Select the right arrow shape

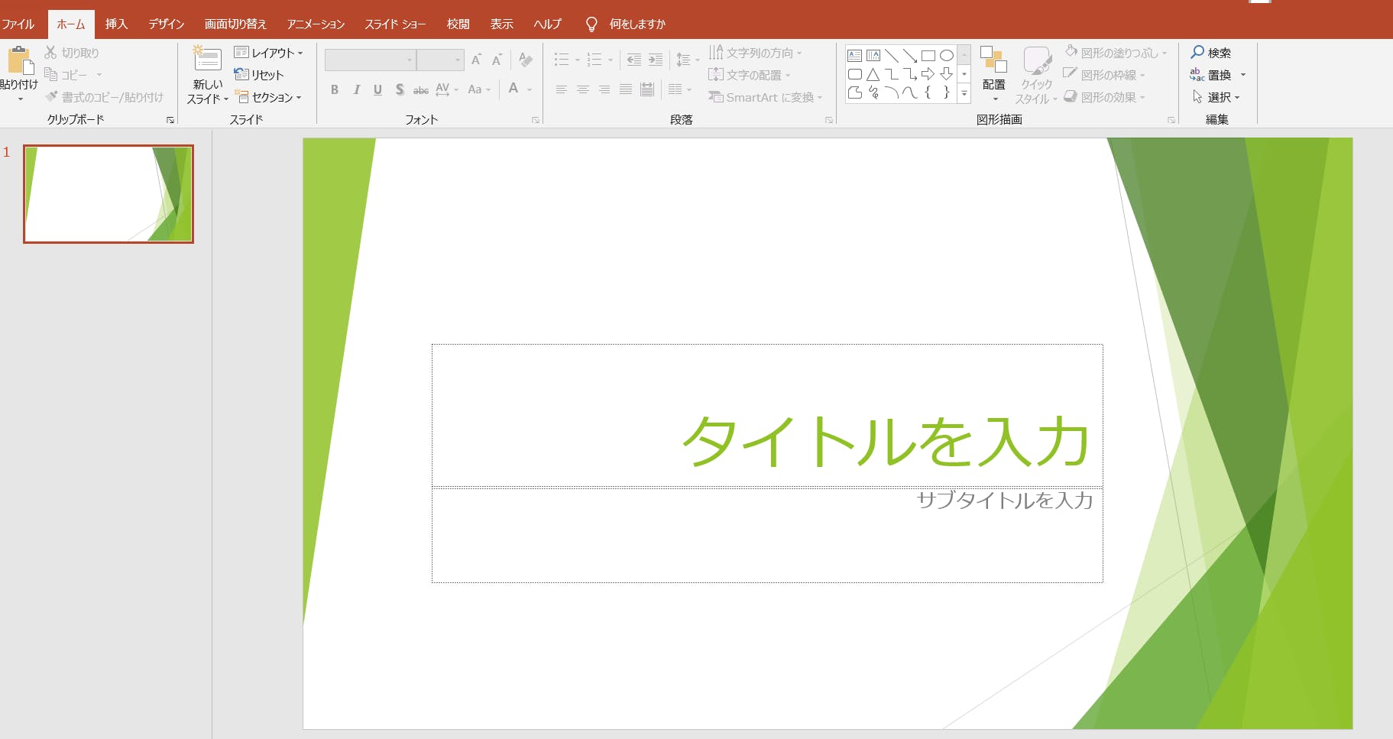(x=928, y=74)
